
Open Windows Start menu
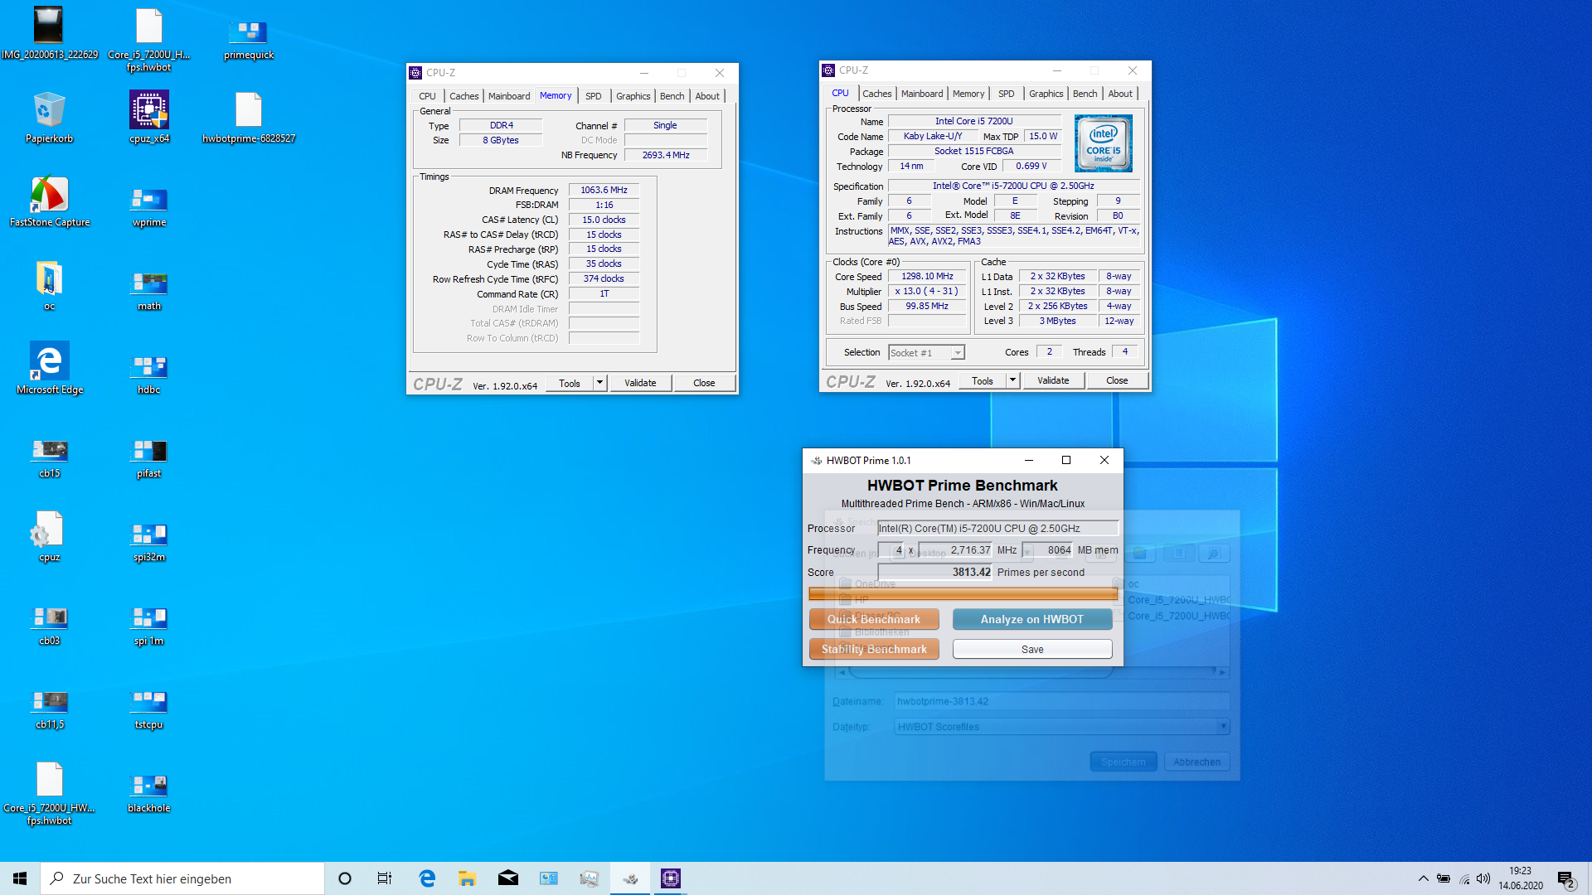(20, 878)
